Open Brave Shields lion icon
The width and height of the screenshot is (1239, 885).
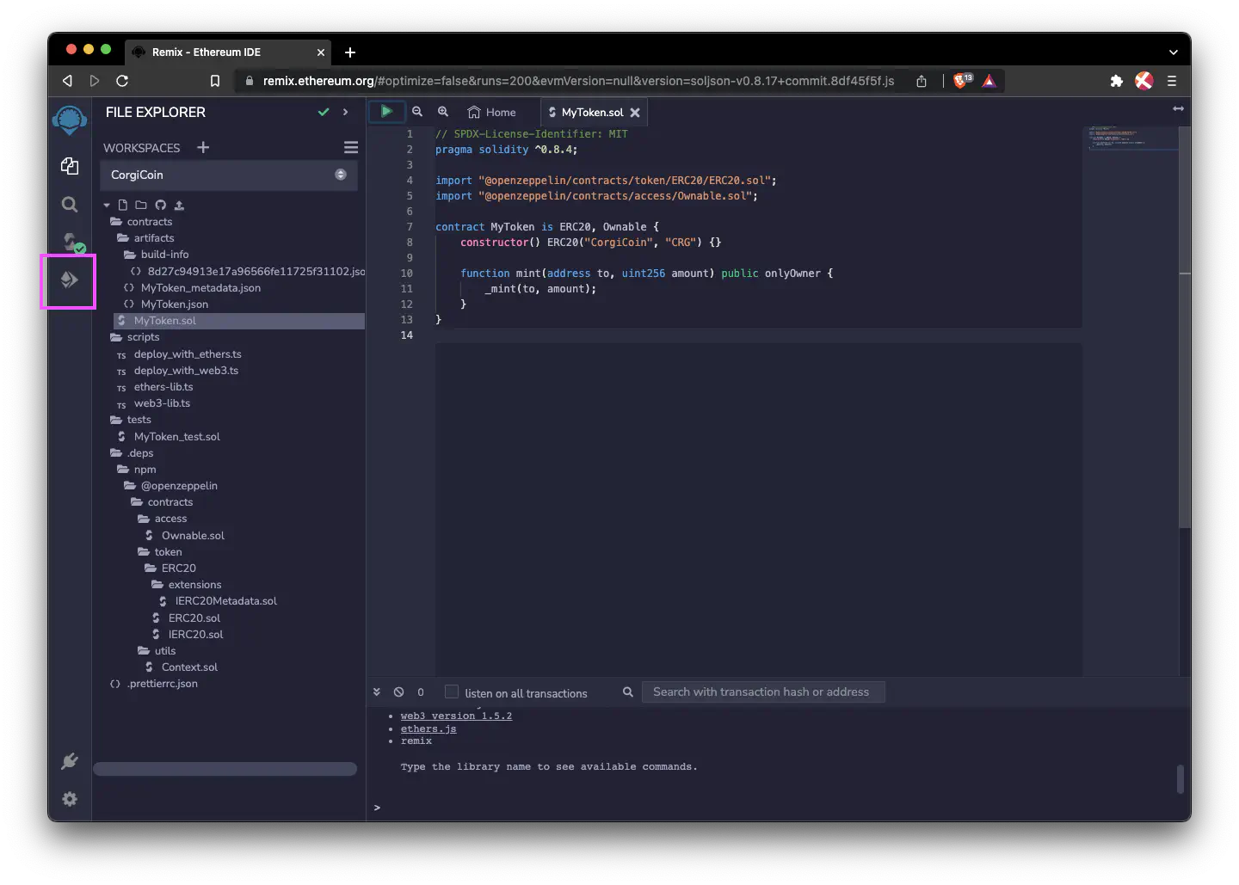962,80
